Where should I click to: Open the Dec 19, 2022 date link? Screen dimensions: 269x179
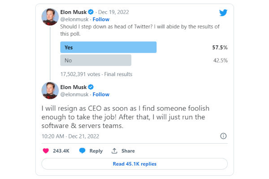point(113,12)
